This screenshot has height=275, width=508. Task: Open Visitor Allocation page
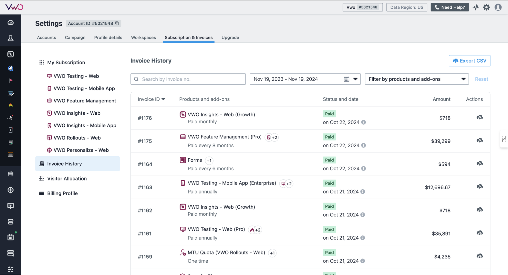67,179
